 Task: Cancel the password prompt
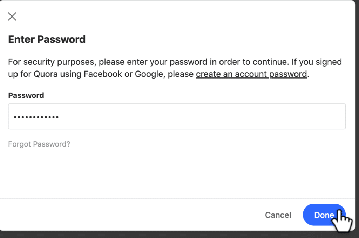[278, 215]
